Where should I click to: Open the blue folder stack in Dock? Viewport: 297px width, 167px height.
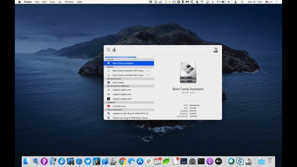click(261, 161)
